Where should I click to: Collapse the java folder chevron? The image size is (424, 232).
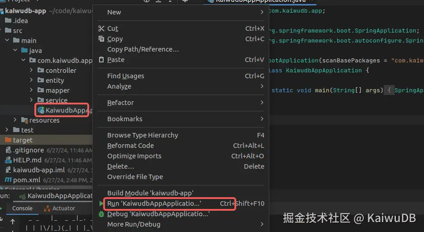15,50
